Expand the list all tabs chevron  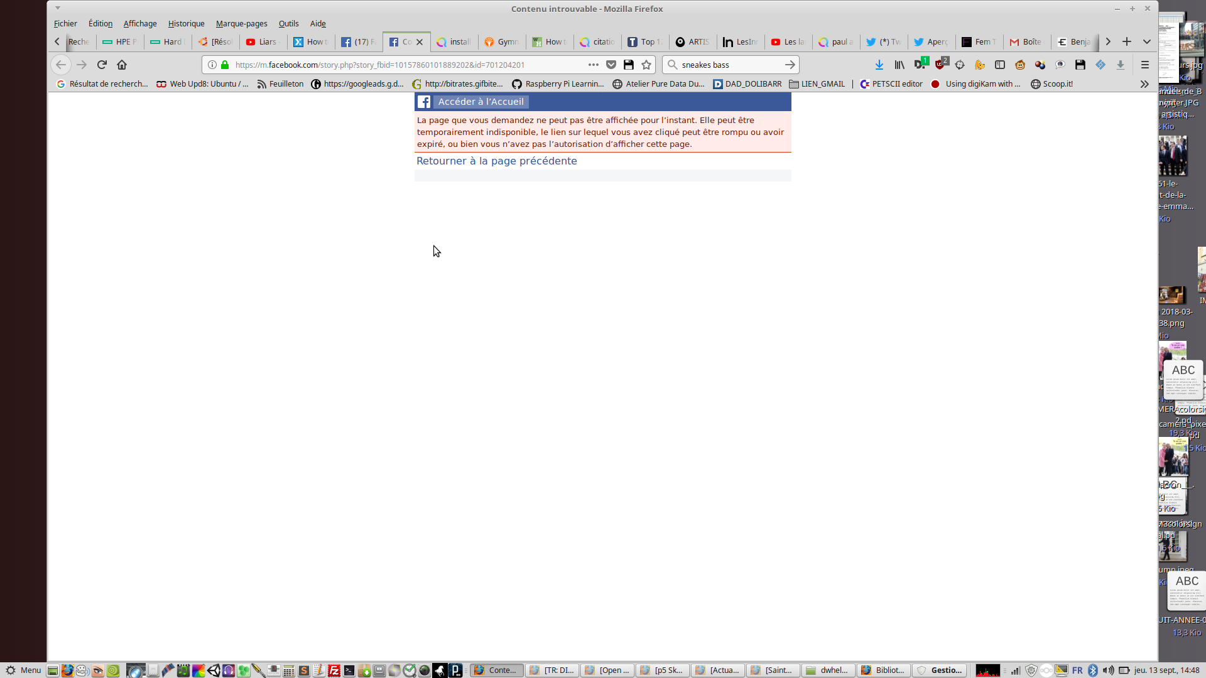pyautogui.click(x=1146, y=42)
